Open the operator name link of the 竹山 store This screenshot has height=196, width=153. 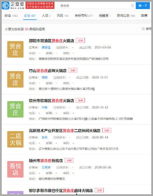44,77
